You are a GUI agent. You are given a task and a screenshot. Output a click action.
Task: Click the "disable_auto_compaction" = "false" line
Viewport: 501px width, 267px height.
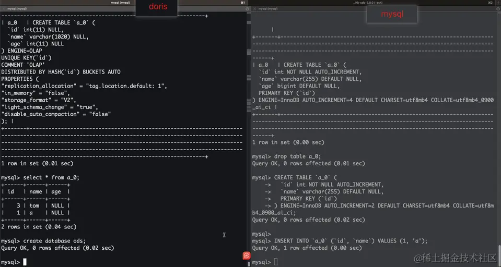(x=56, y=114)
